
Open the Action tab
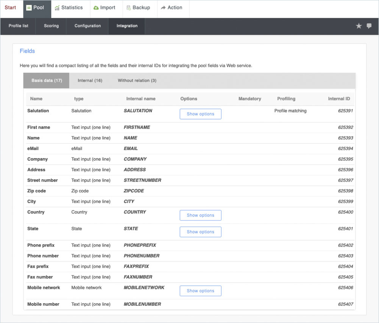pos(171,8)
